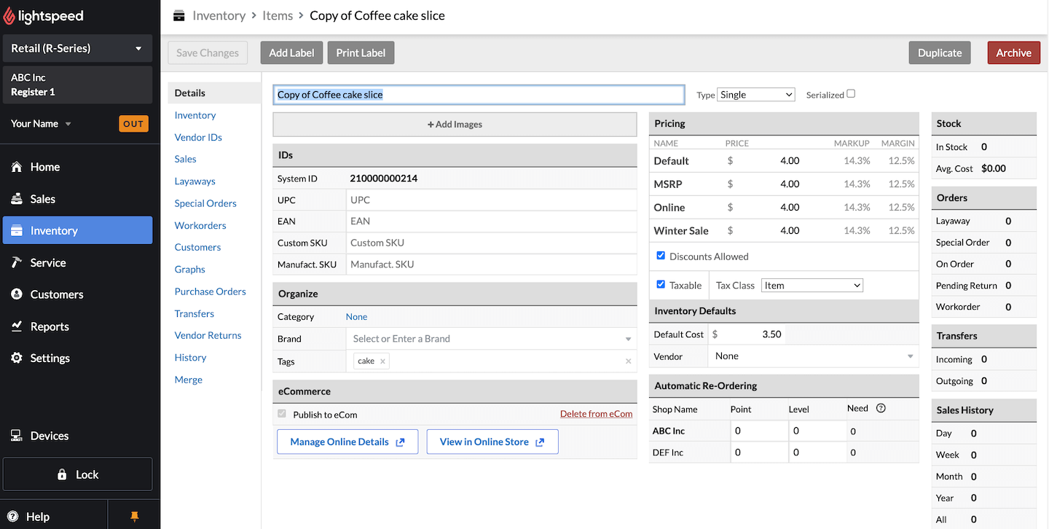
Task: Click the red Archive button
Action: point(1014,52)
